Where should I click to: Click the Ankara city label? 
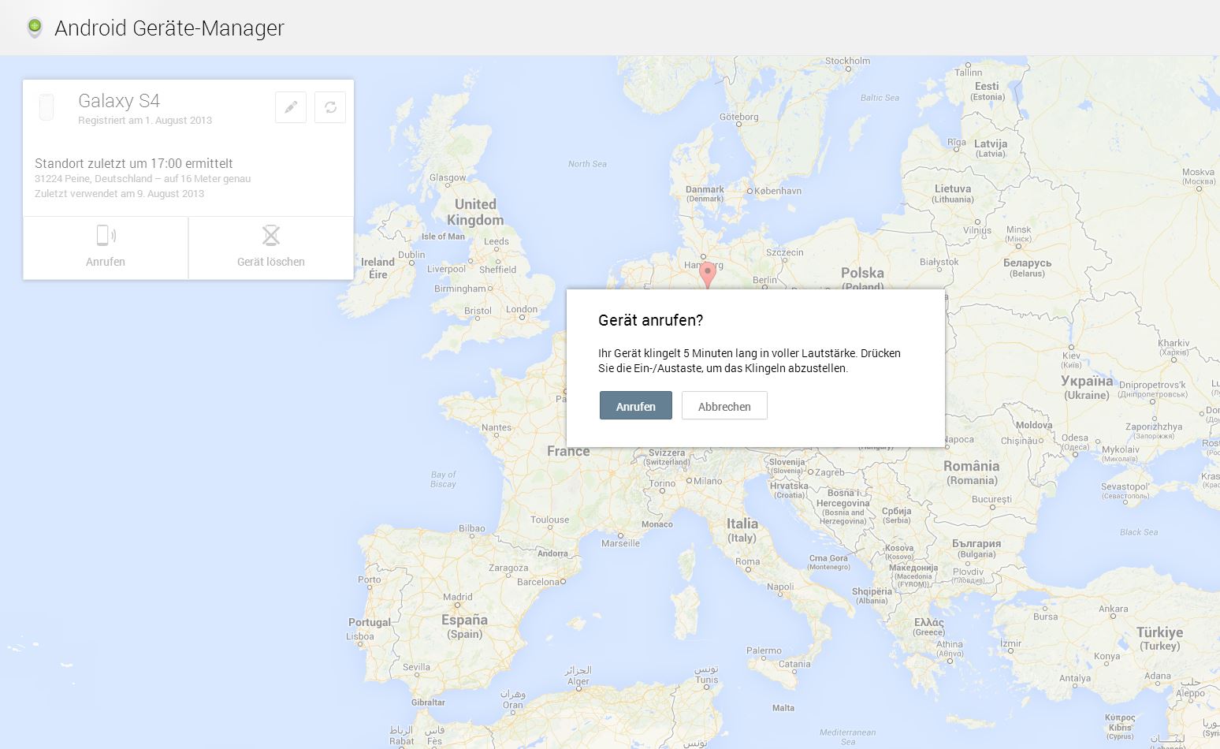pyautogui.click(x=1114, y=609)
